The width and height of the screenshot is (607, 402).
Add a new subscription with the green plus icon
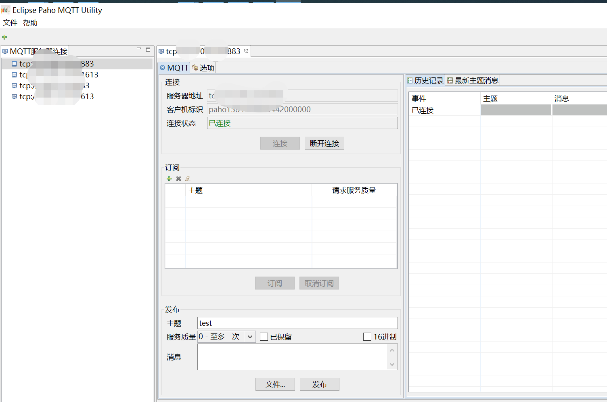tap(169, 179)
